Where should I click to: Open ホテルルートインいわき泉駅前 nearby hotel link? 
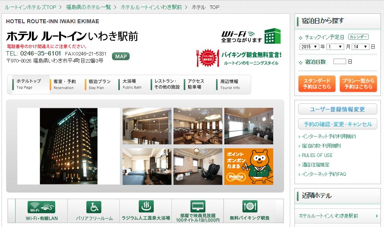tap(328, 216)
